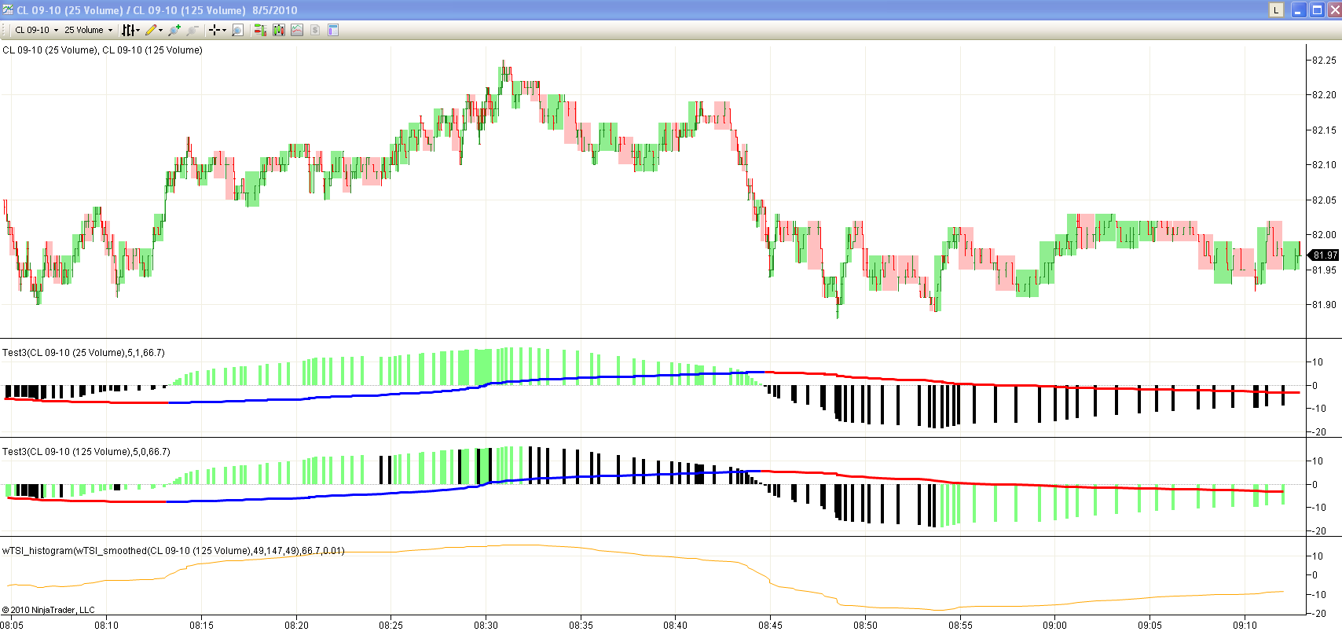Select the wTSI_histogram indicator label

tap(173, 551)
